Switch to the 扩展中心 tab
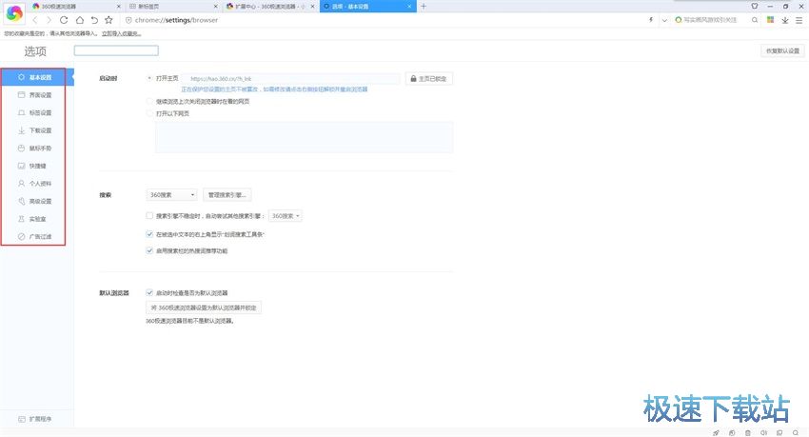Screen dimensions: 809x437 click(x=270, y=7)
